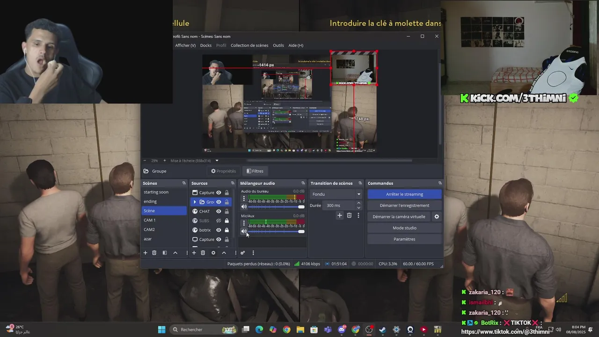599x337 pixels.
Task: Open the Aide (H) menu
Action: pyautogui.click(x=296, y=45)
